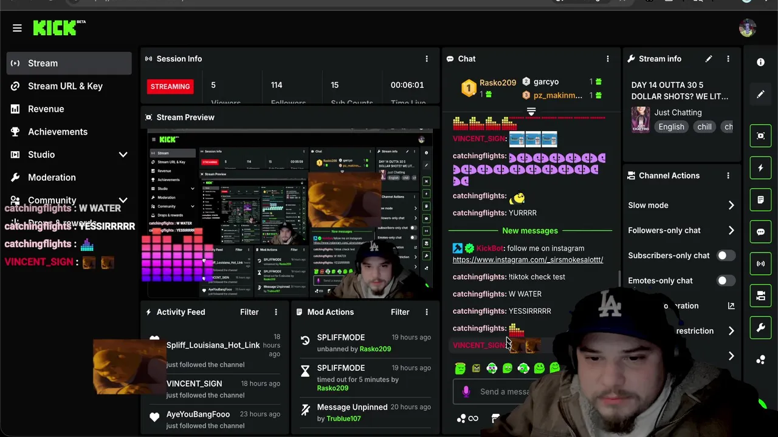Click AyeYouBangFooo follower entry in Activity Feed
The image size is (778, 437).
click(198, 414)
